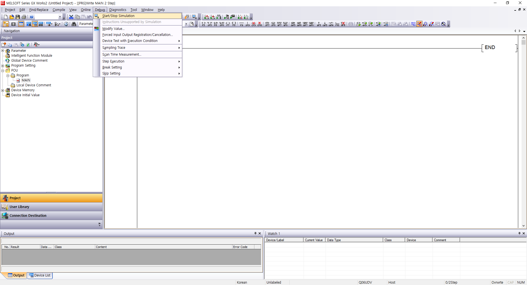Collapse the POU tree node
Image resolution: width=527 pixels, height=285 pixels.
tap(3, 70)
